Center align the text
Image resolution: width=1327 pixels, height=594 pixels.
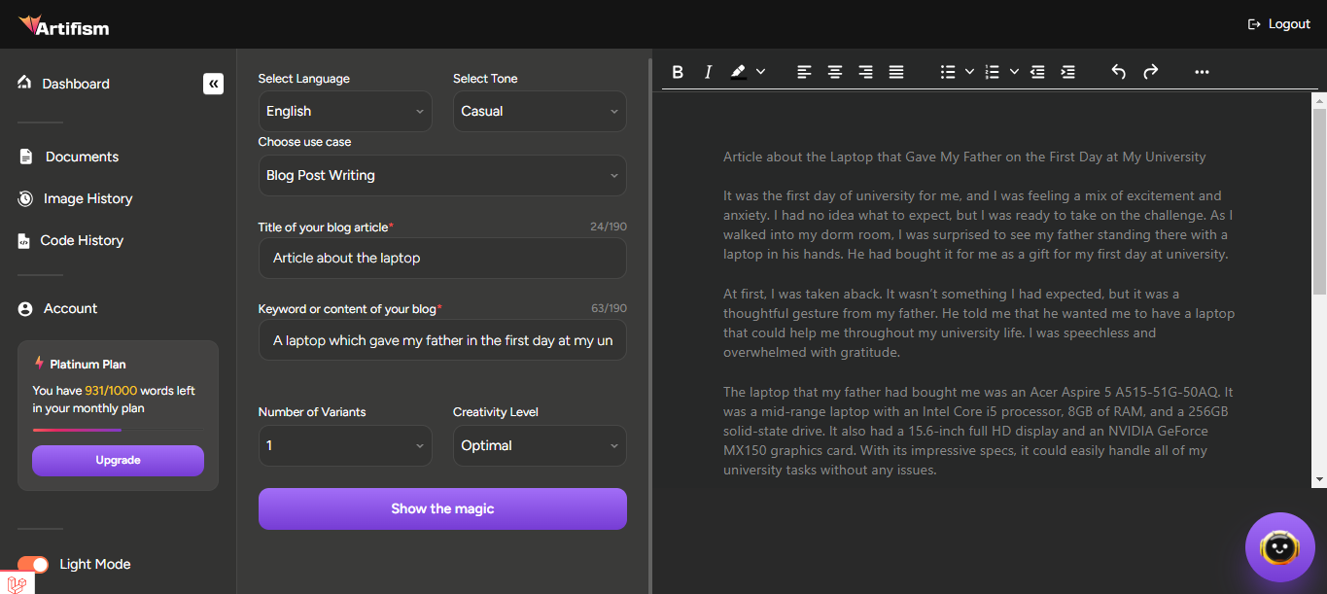[x=834, y=72]
